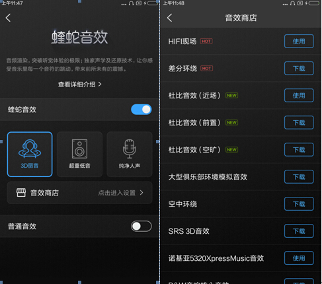
Task: Pick the 纯净人声 microphone icon
Action: pyautogui.click(x=130, y=149)
